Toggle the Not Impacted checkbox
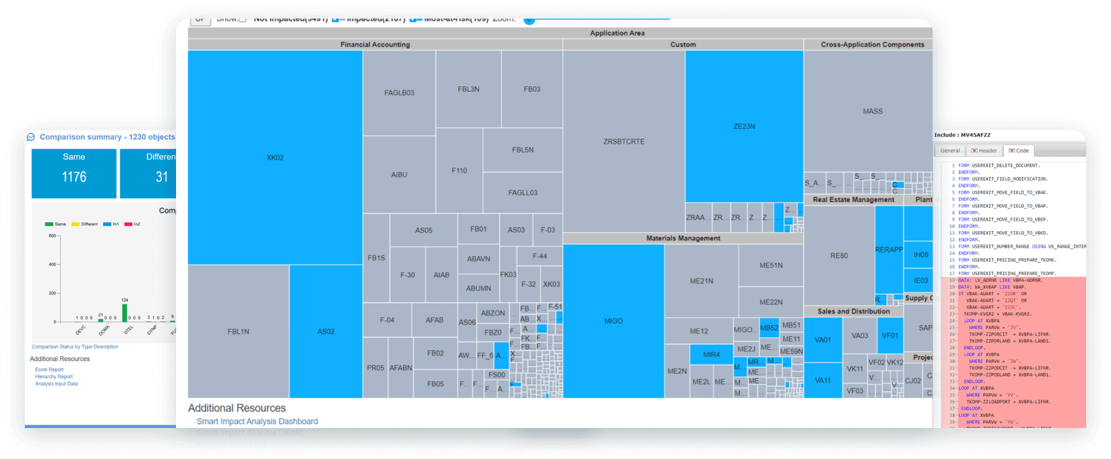1111x459 pixels. tap(242, 19)
